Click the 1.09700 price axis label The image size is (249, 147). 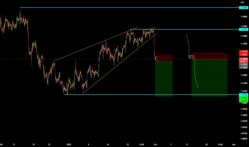(244, 121)
